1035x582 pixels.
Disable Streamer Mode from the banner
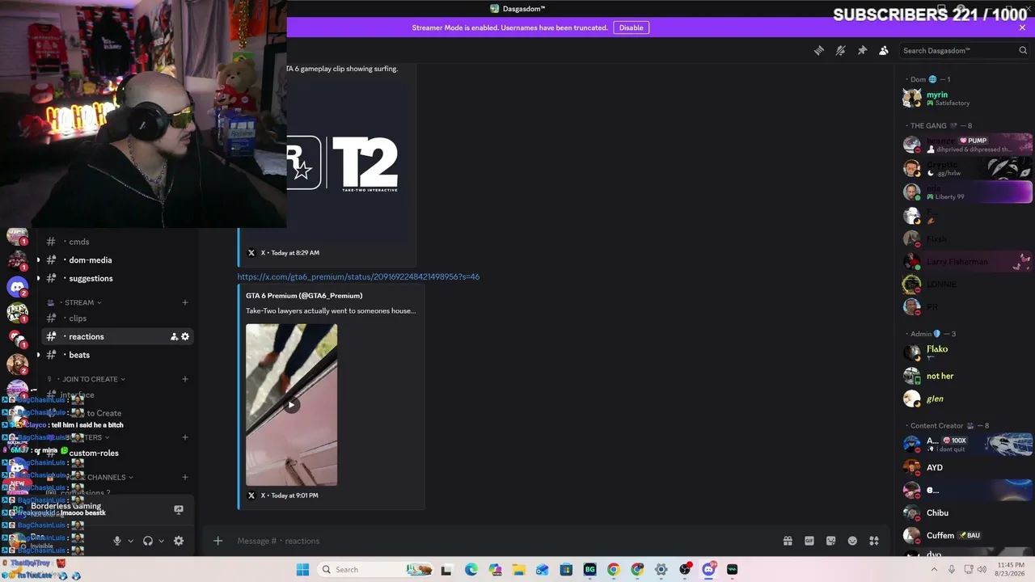(632, 27)
